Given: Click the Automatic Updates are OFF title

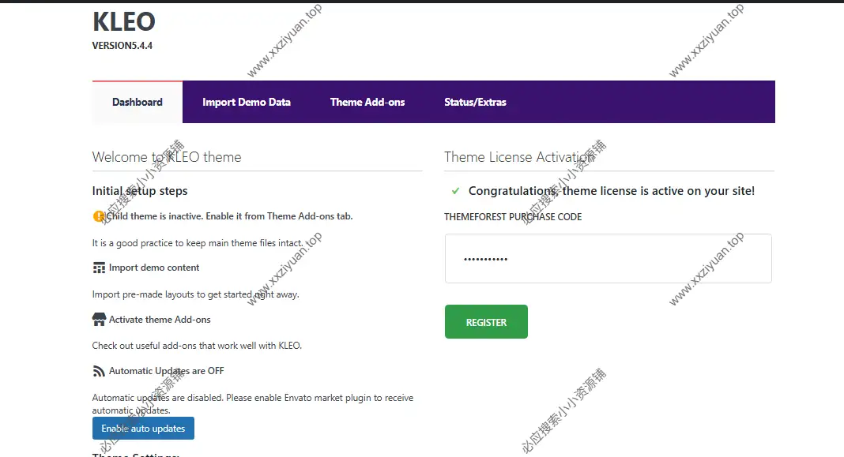Looking at the screenshot, I should (x=166, y=371).
